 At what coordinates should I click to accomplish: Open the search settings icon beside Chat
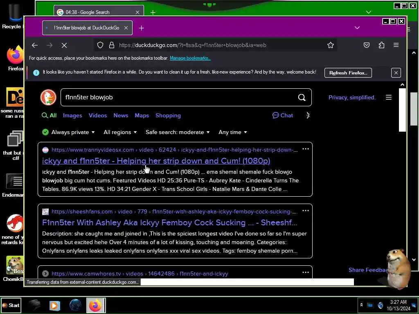pyautogui.click(x=308, y=115)
